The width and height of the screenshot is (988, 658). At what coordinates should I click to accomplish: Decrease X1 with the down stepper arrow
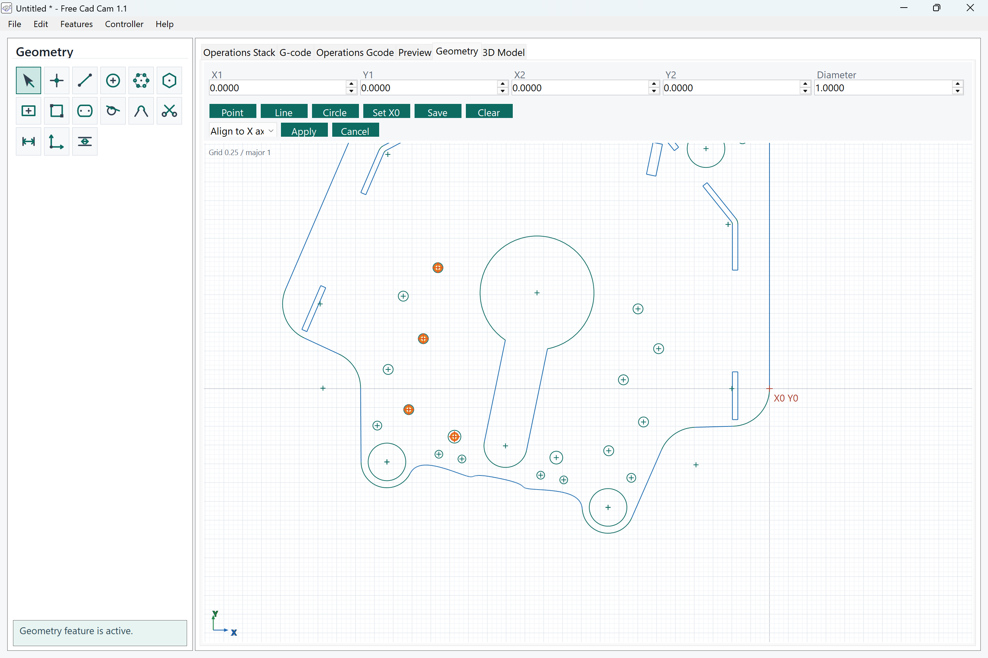(351, 91)
